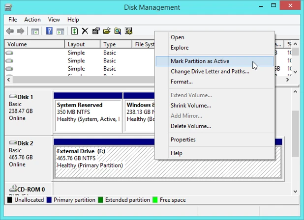
Task: Click the Back arrow in the toolbar
Action: tap(10, 31)
